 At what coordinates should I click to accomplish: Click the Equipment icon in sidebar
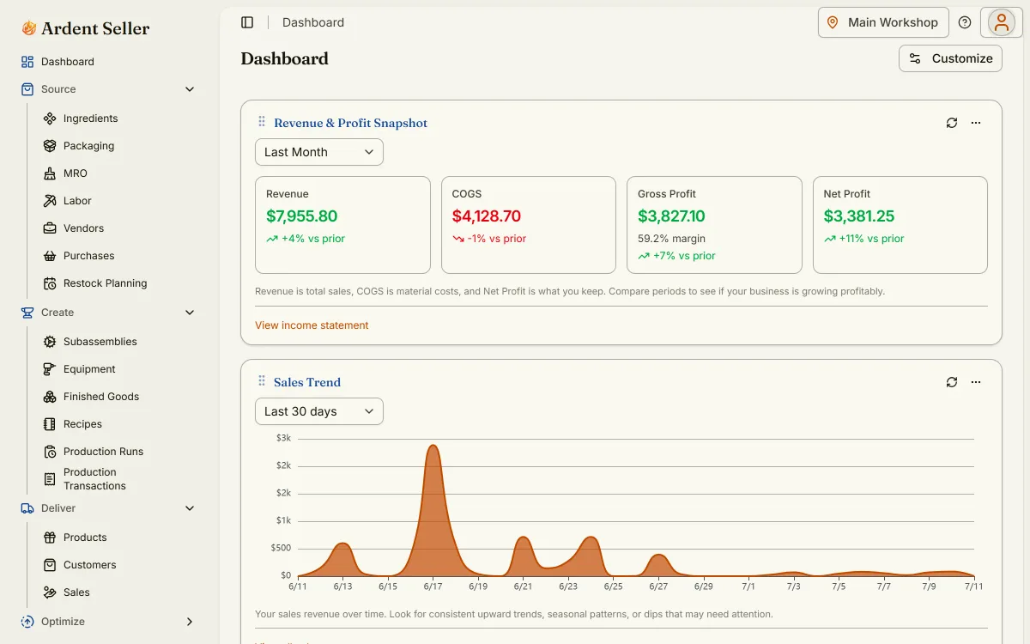[50, 369]
